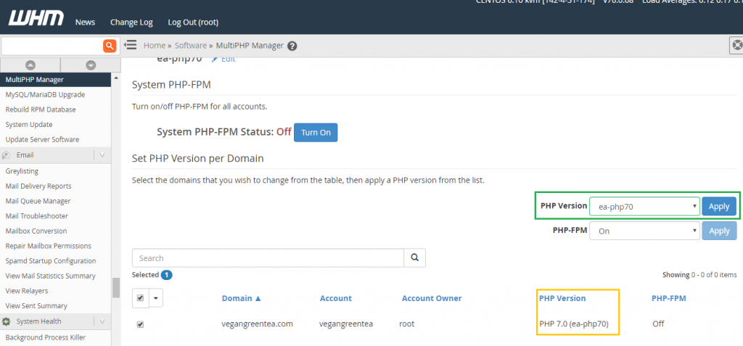The image size is (743, 346).
Task: Click the sidebar scroll-up arrow icon
Action: (30, 65)
